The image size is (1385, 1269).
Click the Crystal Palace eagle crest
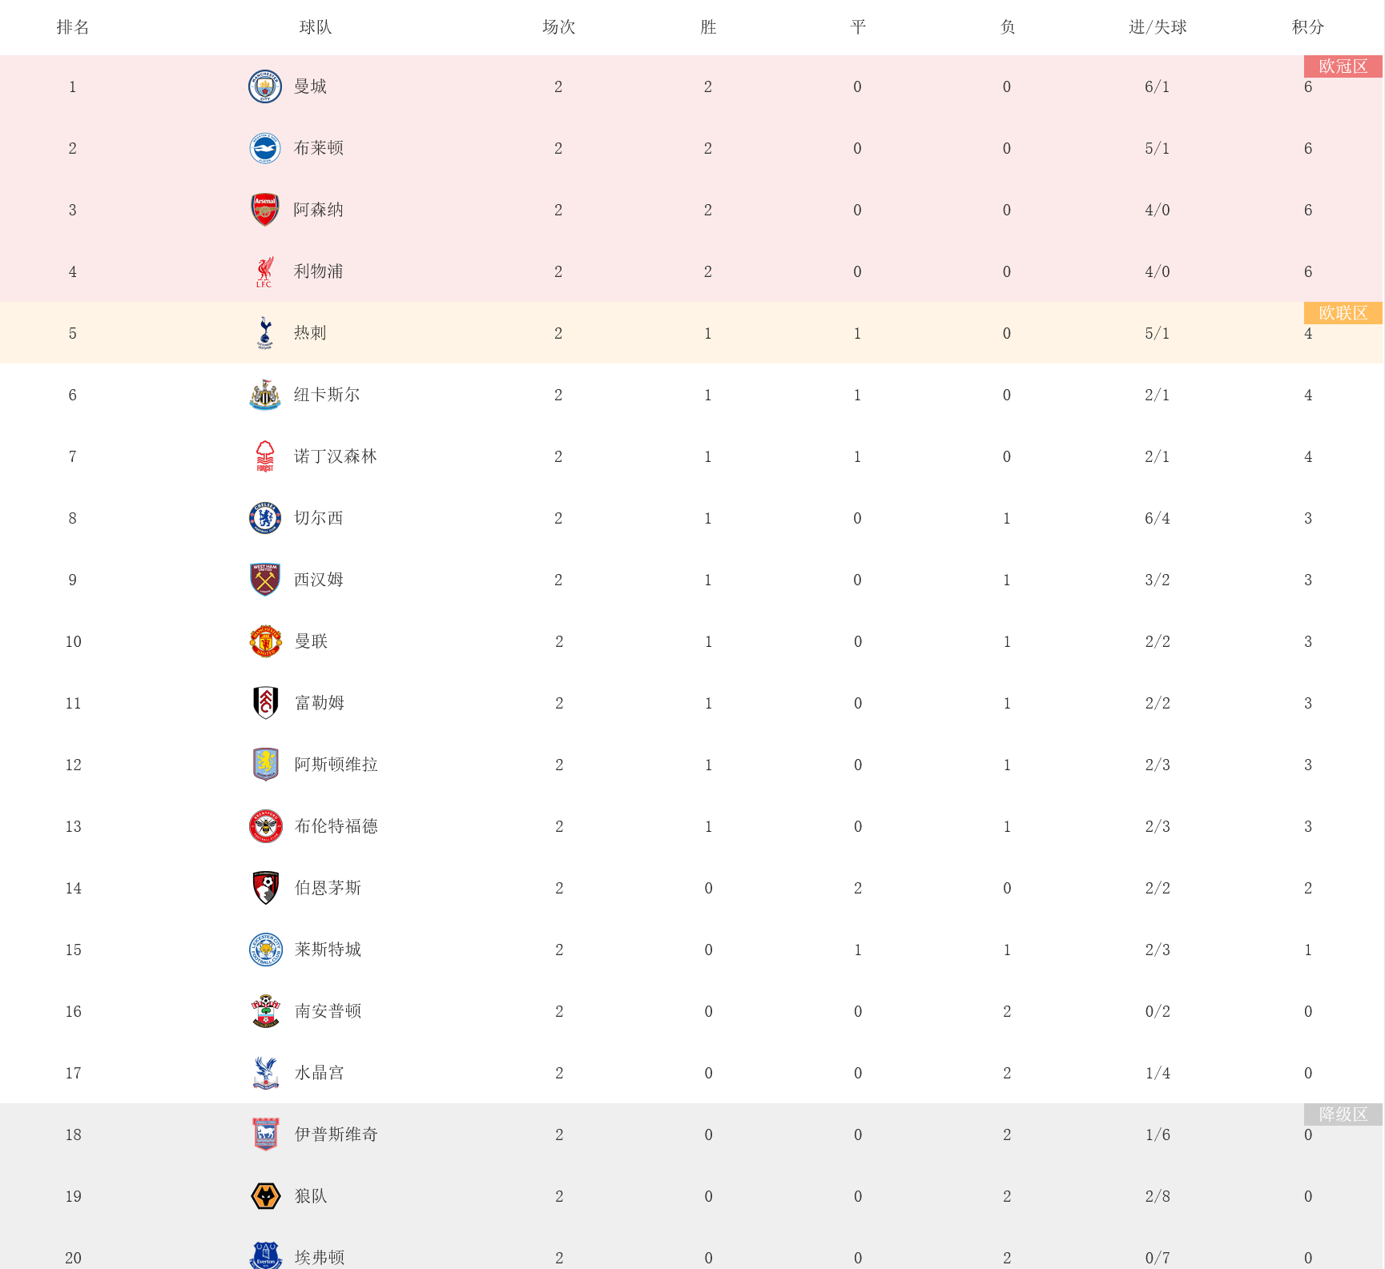[x=265, y=1073]
